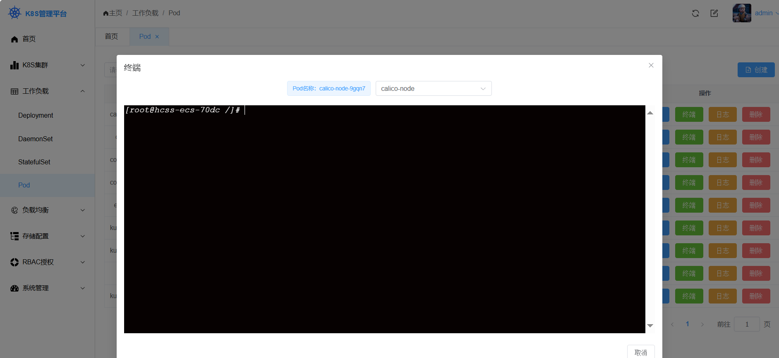Click inside the black terminal area

384,219
